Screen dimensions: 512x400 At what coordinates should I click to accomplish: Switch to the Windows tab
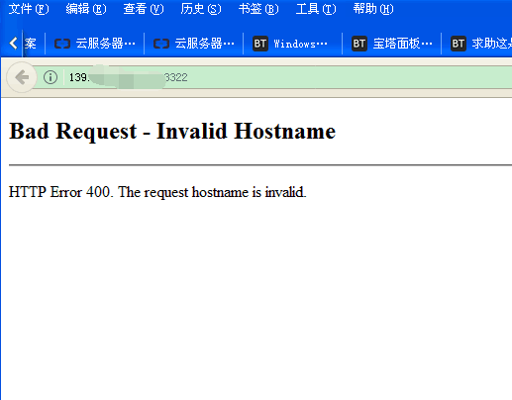click(292, 44)
